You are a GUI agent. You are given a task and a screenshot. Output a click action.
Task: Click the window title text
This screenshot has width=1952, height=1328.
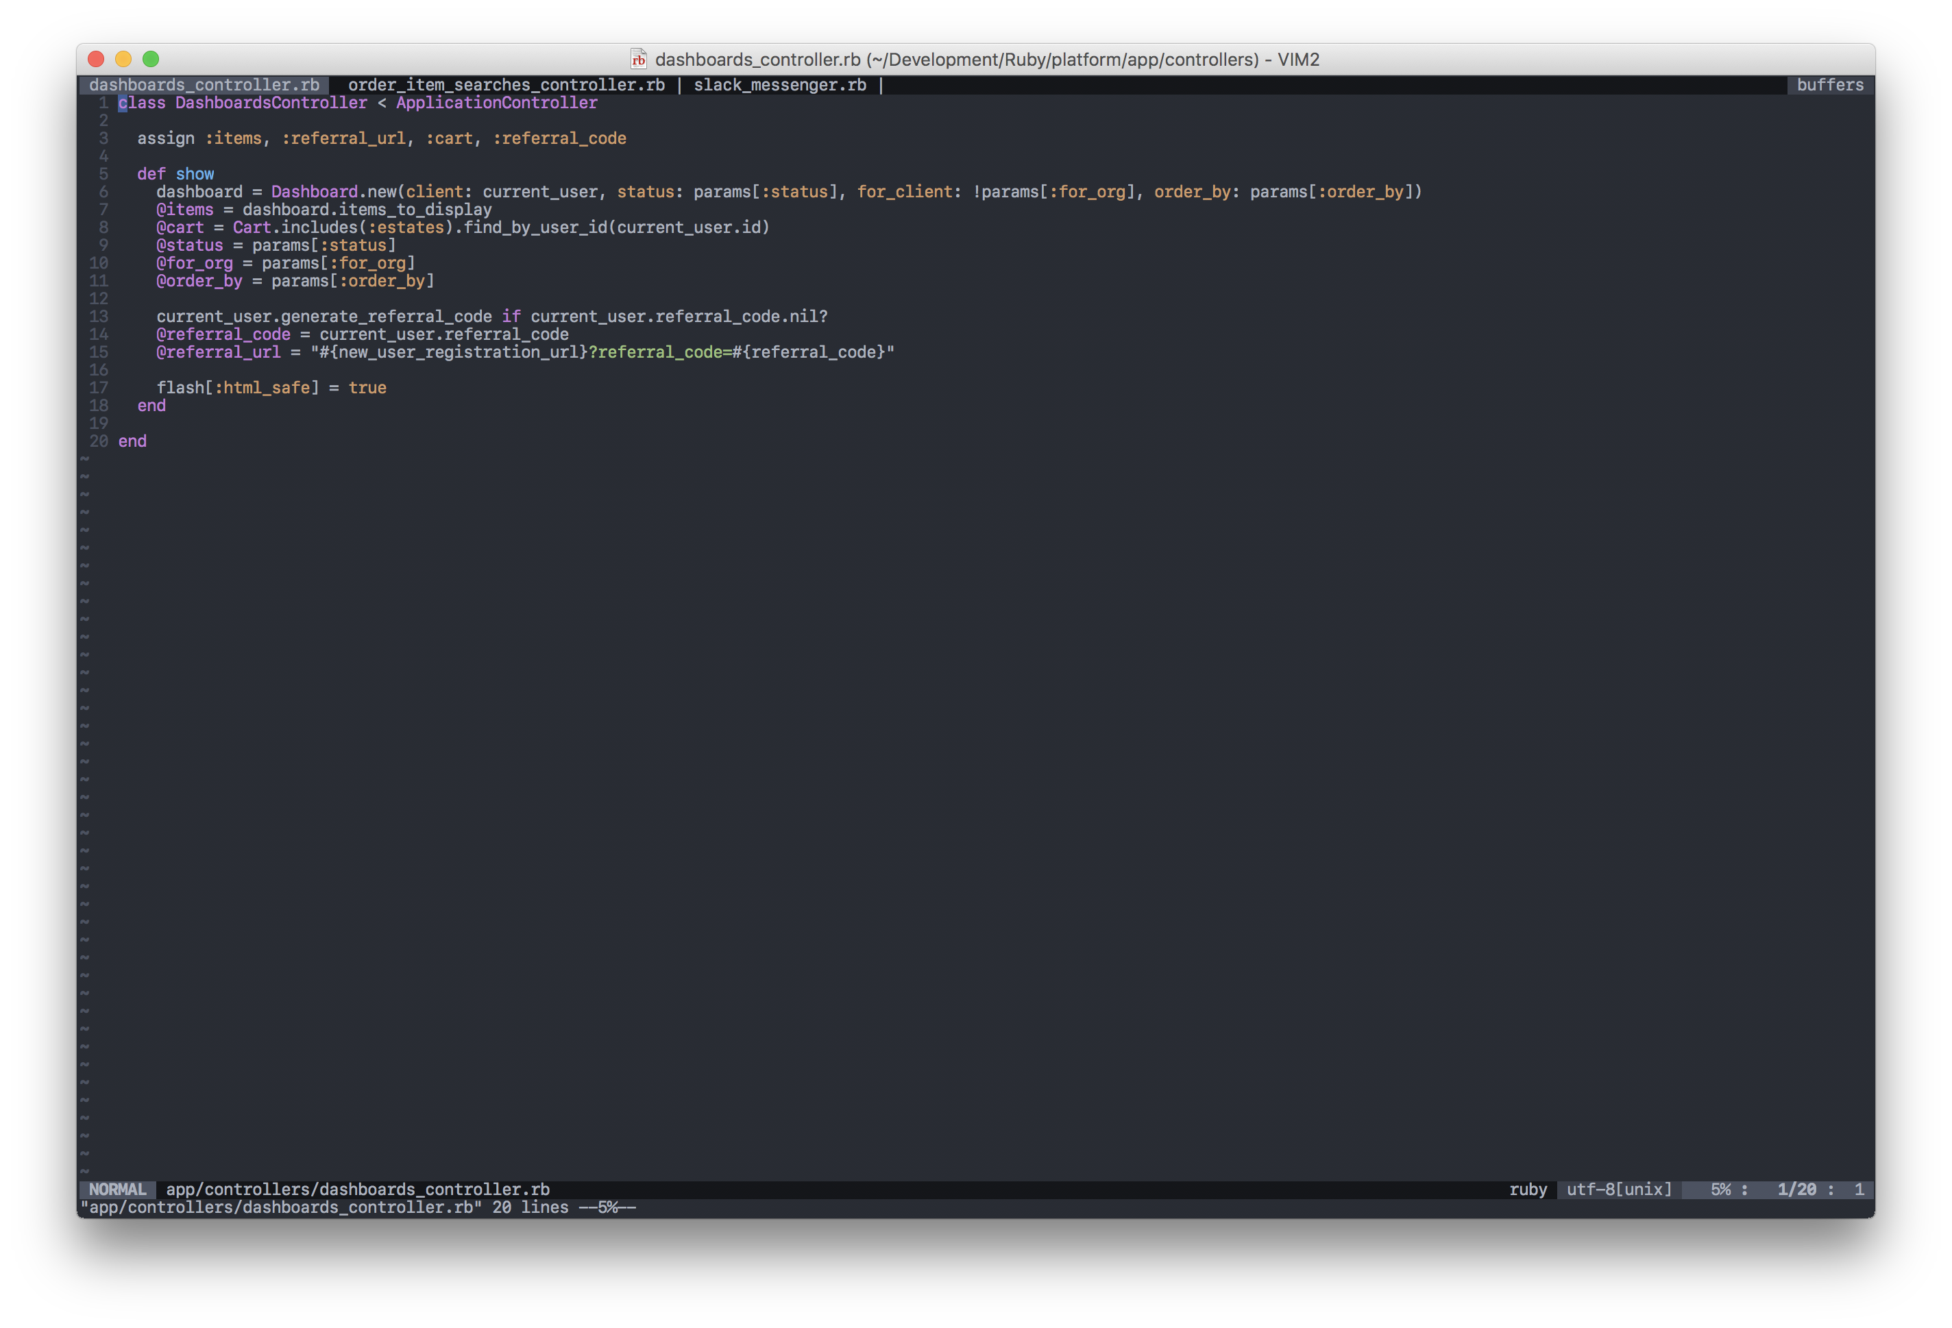pyautogui.click(x=987, y=59)
